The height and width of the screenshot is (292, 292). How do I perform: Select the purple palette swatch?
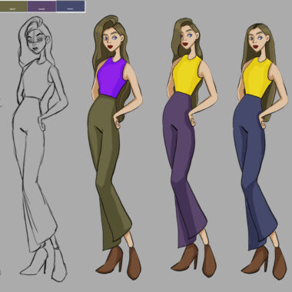[41, 6]
